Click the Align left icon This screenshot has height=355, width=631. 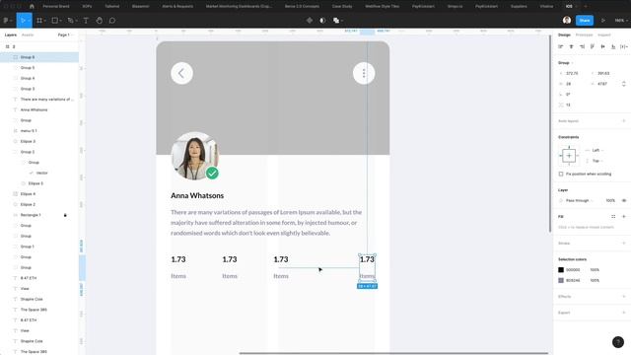pyautogui.click(x=561, y=46)
